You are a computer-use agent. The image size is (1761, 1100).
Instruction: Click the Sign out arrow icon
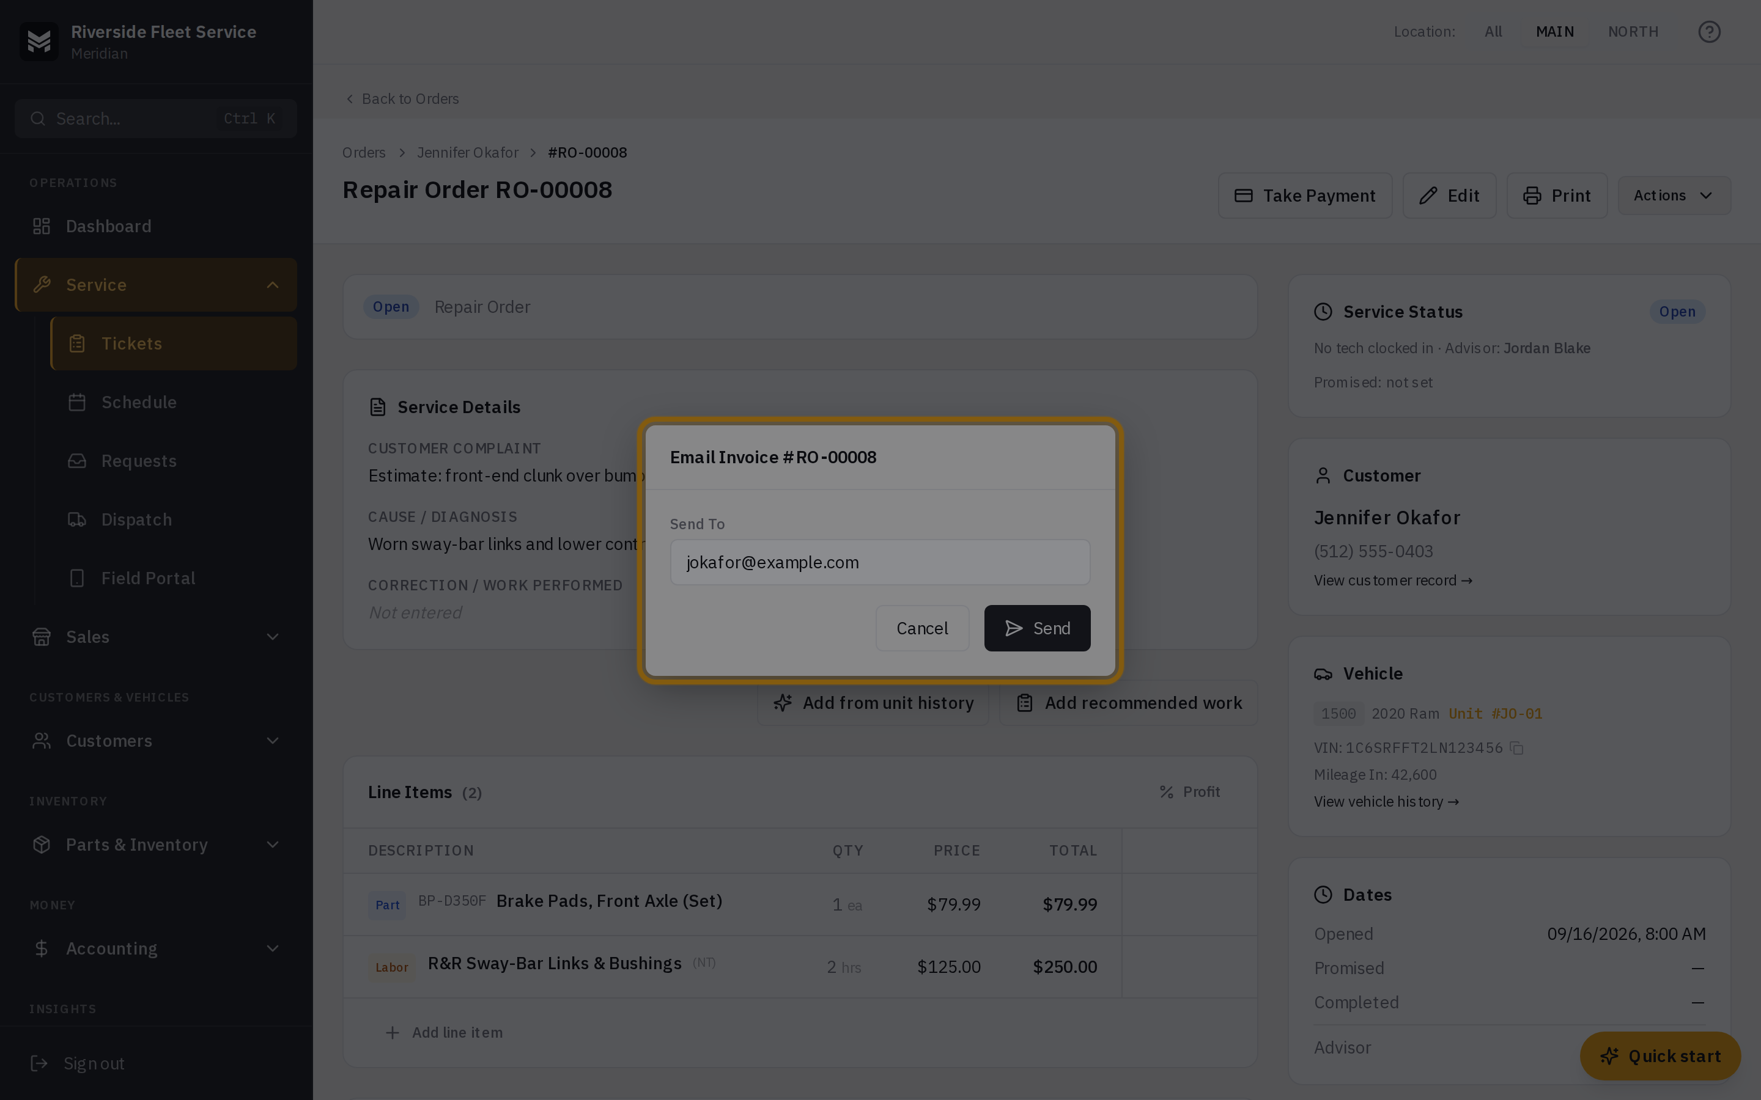[x=39, y=1063]
